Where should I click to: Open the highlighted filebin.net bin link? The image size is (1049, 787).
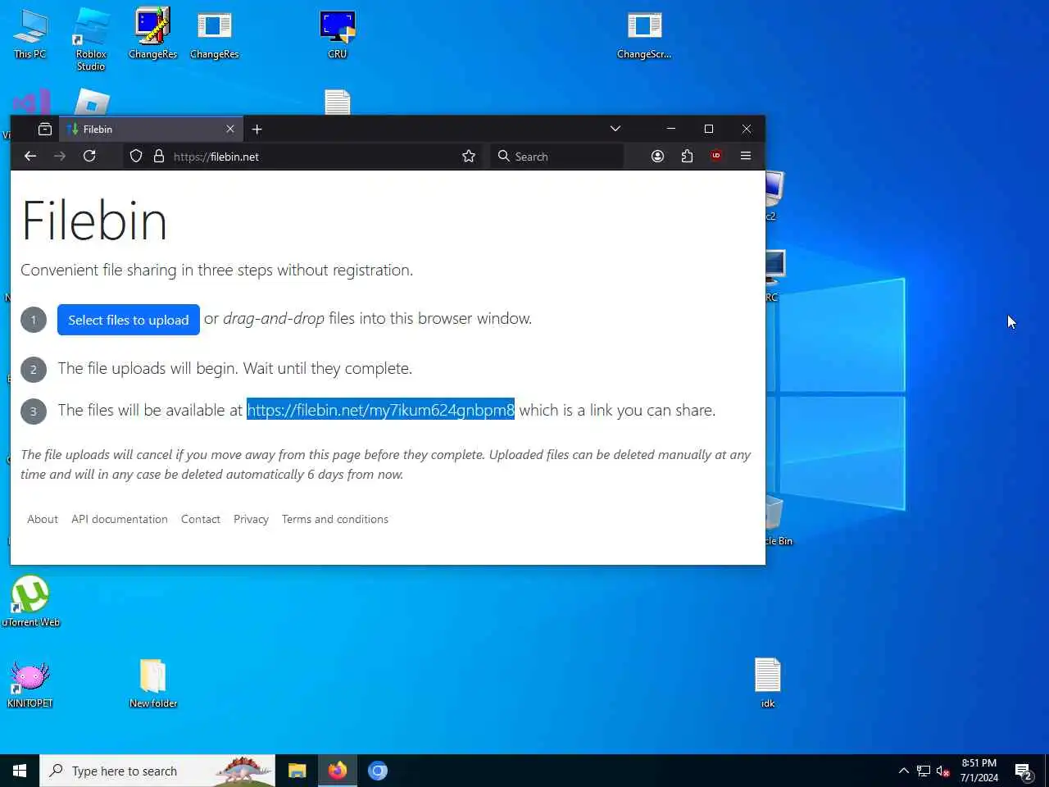(380, 410)
